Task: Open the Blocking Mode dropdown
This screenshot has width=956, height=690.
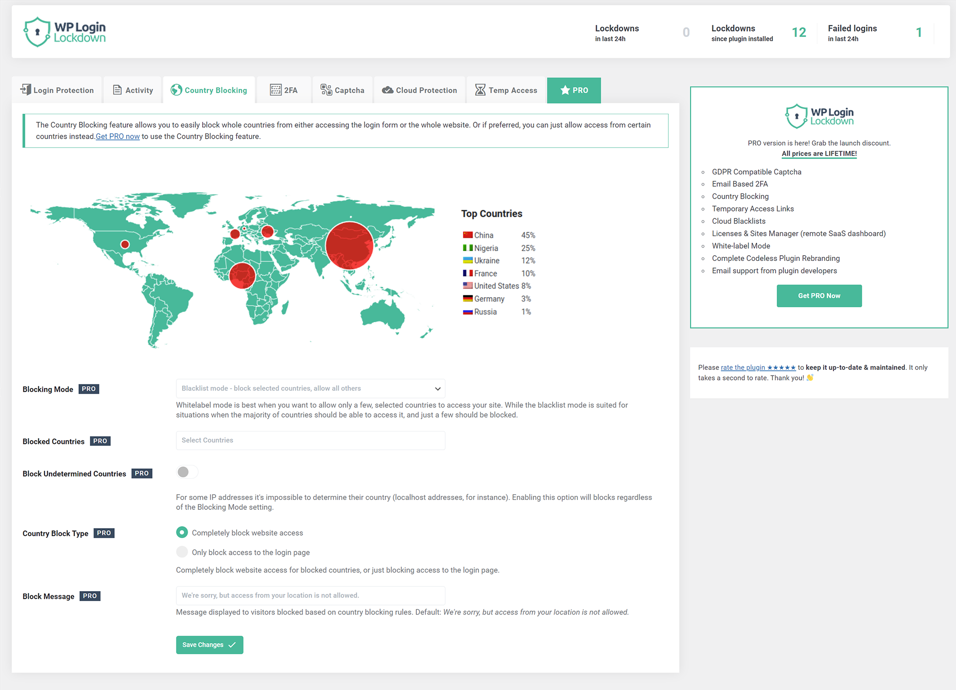Action: 310,388
